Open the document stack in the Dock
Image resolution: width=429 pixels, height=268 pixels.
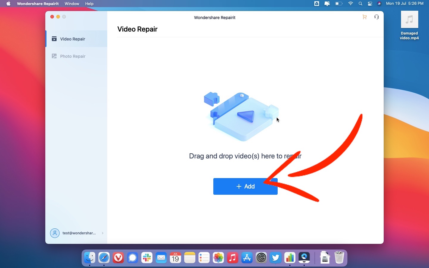click(325, 258)
